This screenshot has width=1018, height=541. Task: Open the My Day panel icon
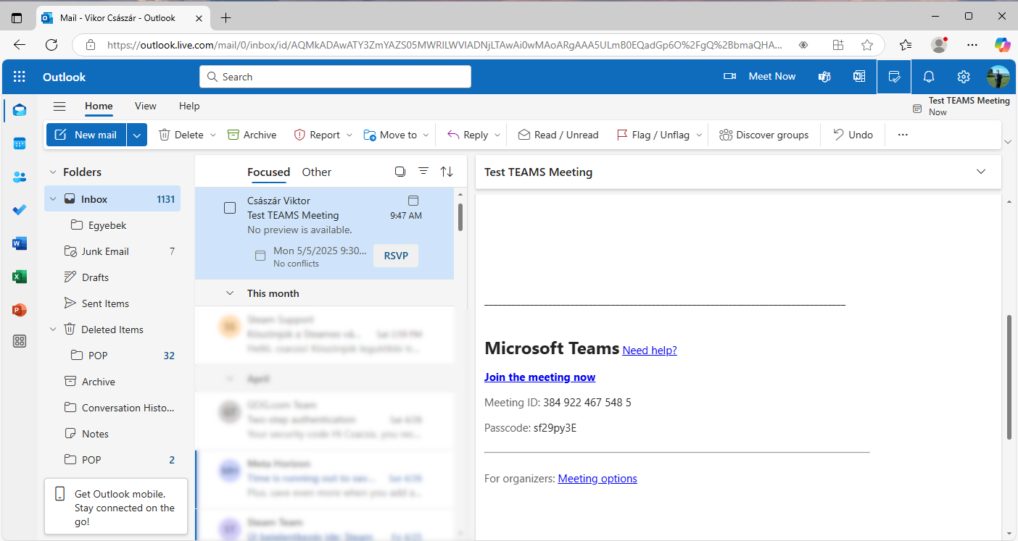(x=894, y=77)
